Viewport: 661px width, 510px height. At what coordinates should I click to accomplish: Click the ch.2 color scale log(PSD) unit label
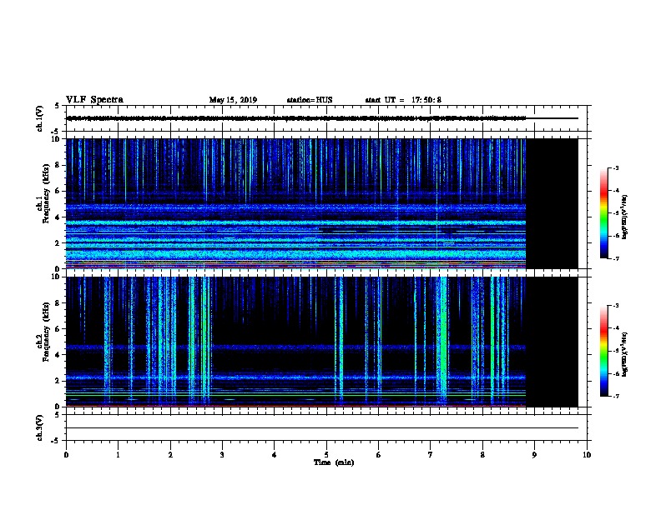tap(625, 354)
